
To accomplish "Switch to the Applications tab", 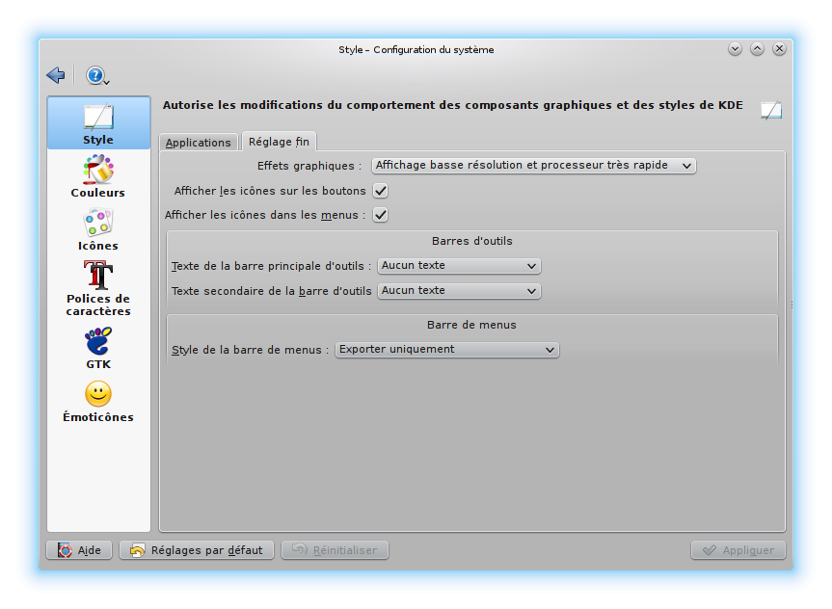I will (199, 143).
